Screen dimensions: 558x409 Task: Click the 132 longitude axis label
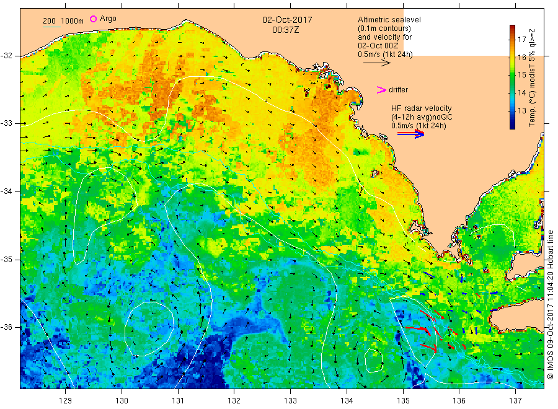(234, 401)
